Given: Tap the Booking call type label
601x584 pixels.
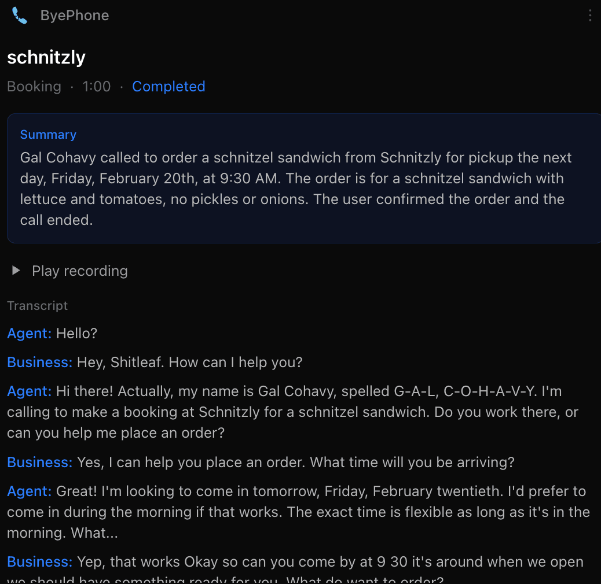Looking at the screenshot, I should 34,86.
